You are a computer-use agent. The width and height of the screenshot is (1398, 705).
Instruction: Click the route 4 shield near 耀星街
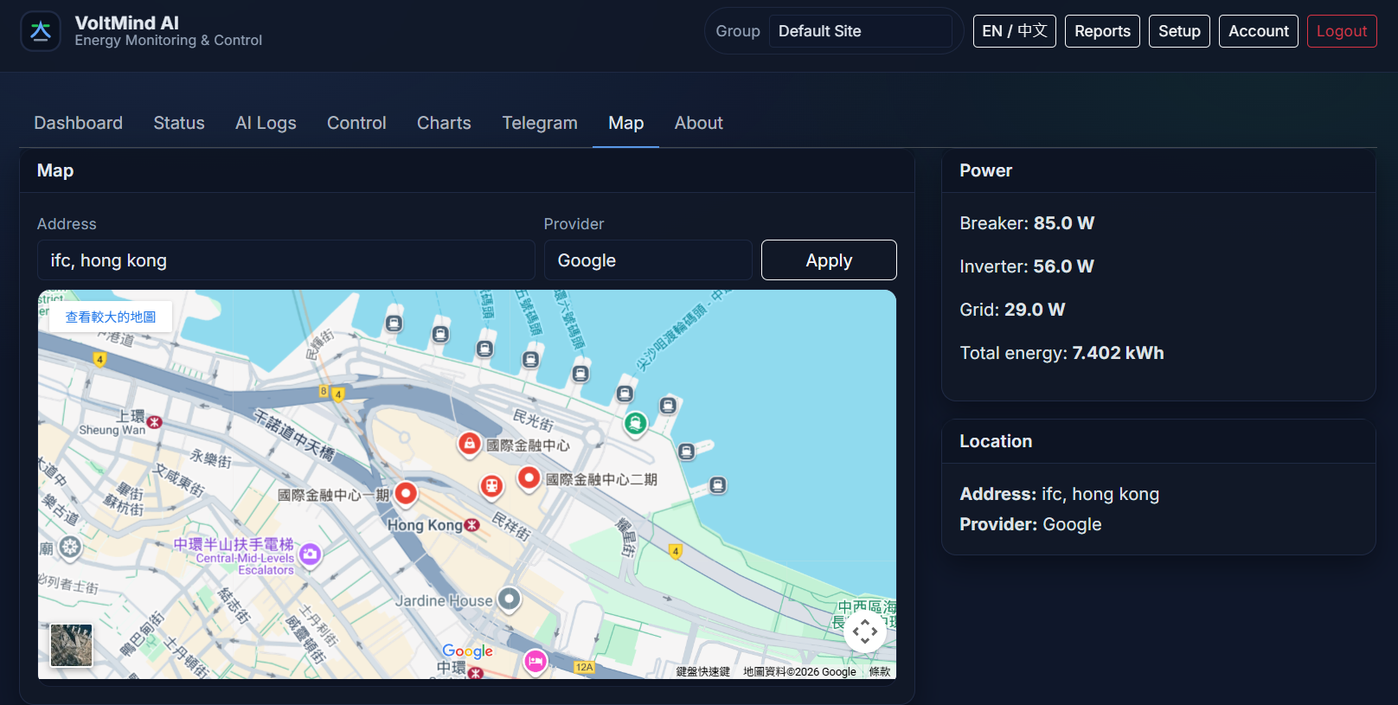coord(676,551)
